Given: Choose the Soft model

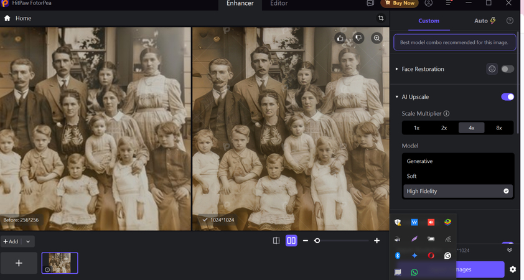Looking at the screenshot, I should 458,176.
